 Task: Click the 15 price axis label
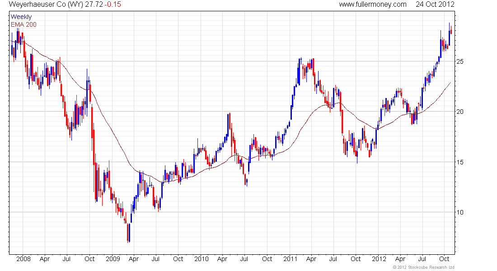point(459,162)
